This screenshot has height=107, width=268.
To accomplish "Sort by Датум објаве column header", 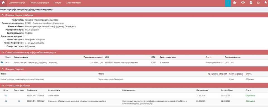I will (x=227, y=90).
